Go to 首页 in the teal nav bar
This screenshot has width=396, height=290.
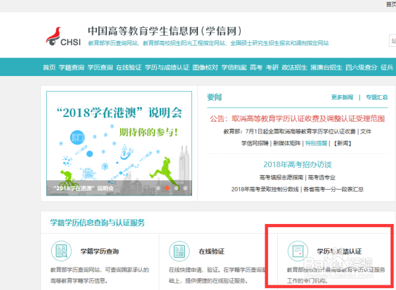coord(49,67)
